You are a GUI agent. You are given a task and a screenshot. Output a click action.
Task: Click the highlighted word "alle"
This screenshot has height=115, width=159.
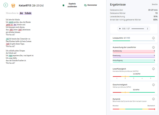coord(11,30)
